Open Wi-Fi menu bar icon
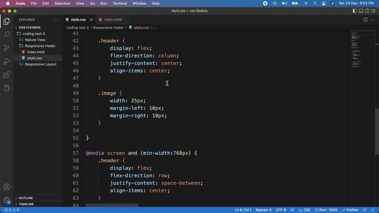This screenshot has width=379, height=213. coord(306,4)
